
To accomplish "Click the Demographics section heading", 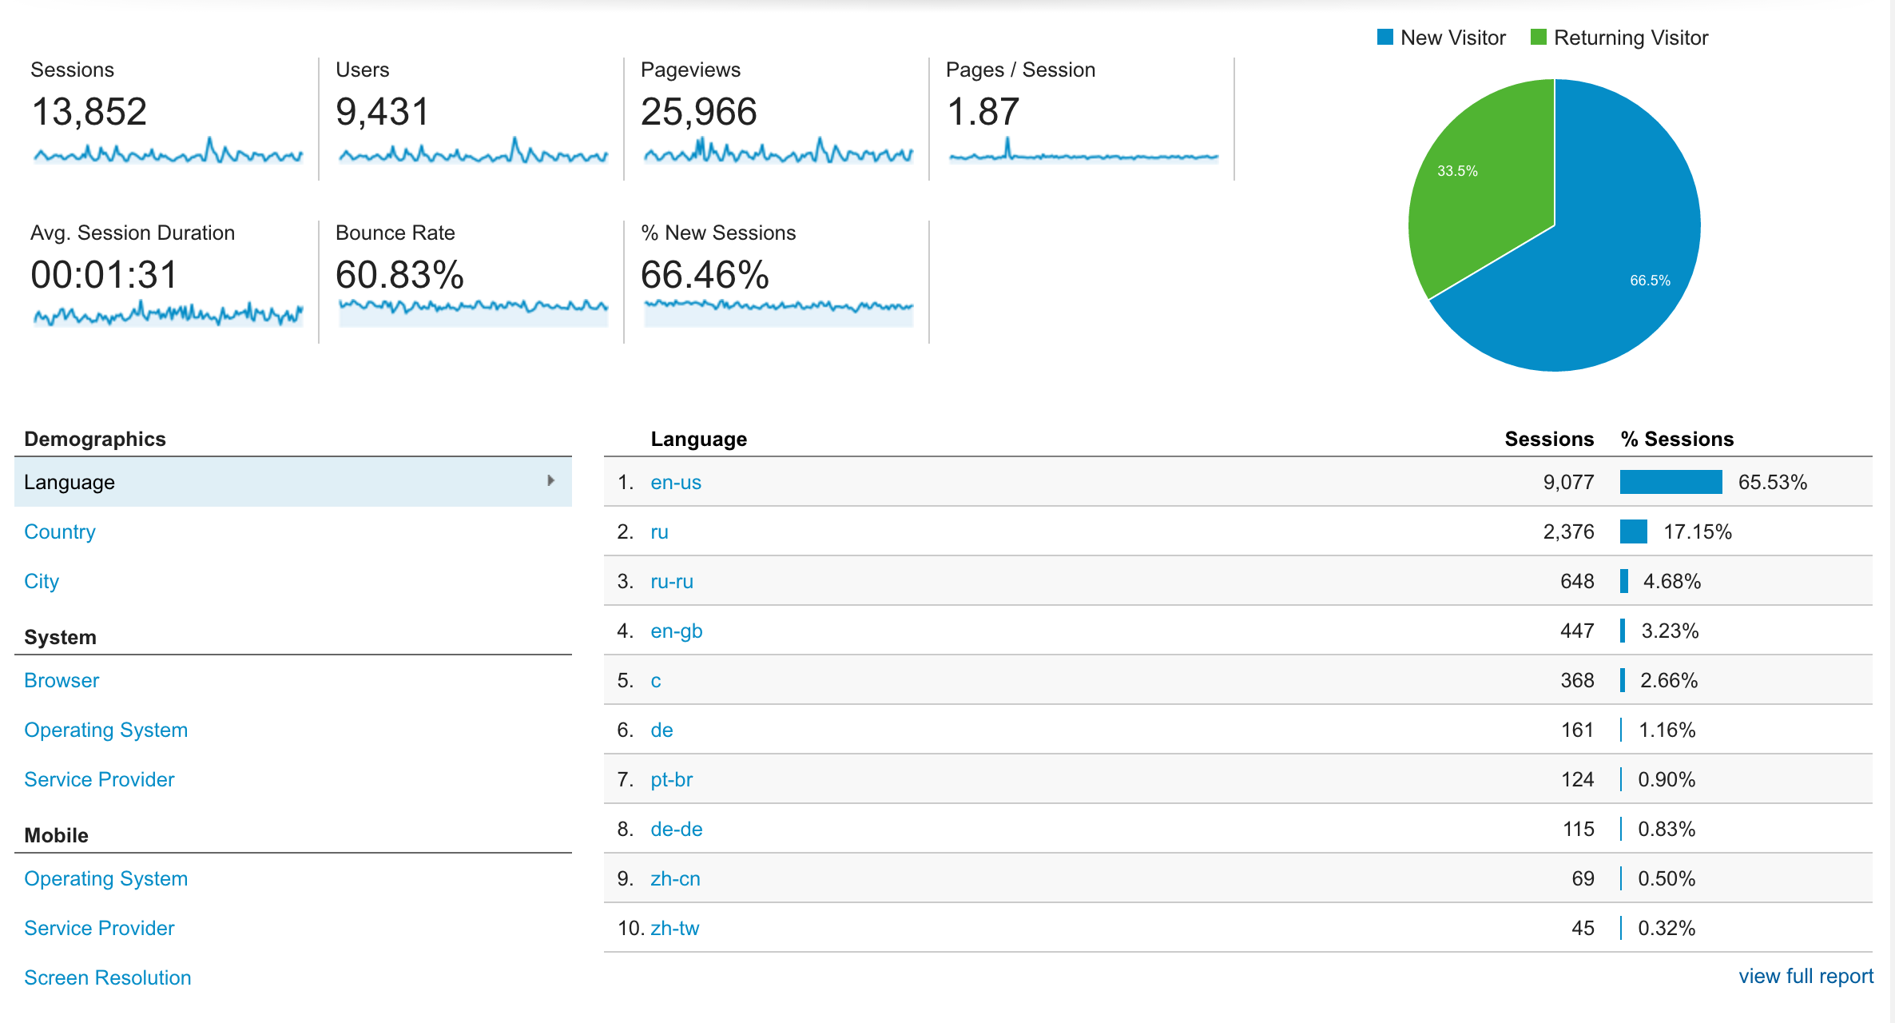I will pyautogui.click(x=95, y=439).
